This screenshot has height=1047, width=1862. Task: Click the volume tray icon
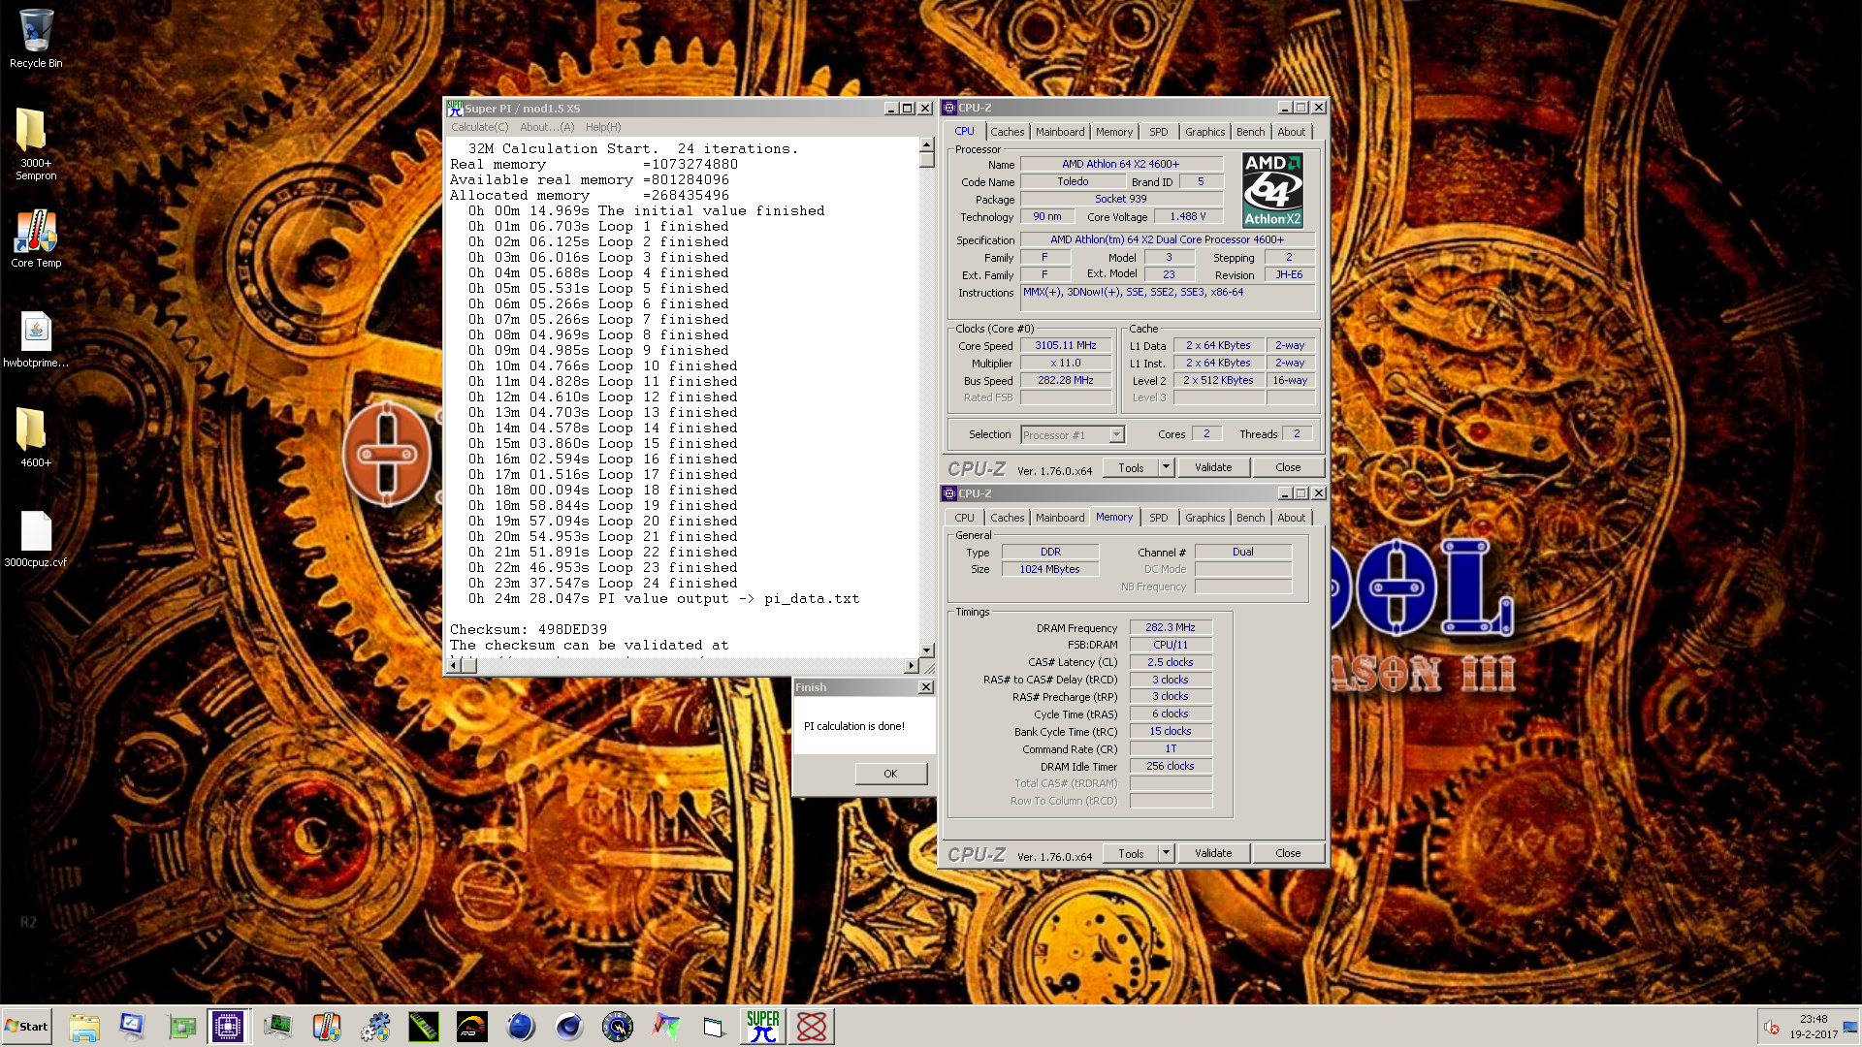click(1771, 1028)
